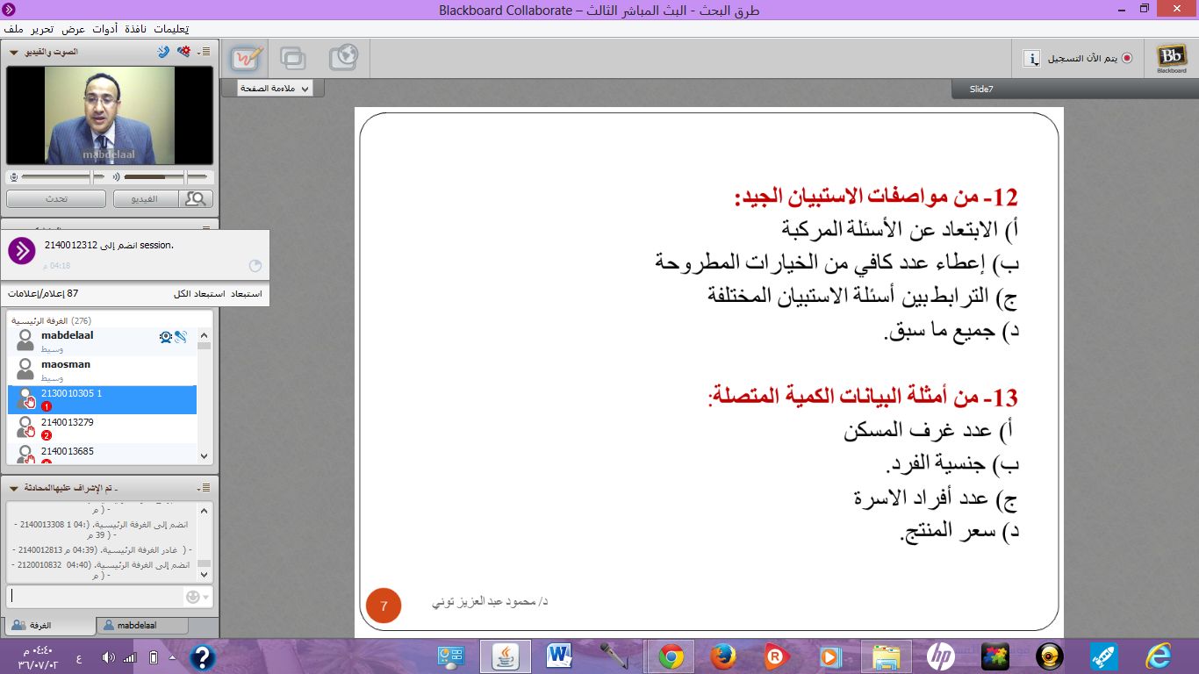Open Microsoft Word from the taskbar
1199x674 pixels.
click(x=559, y=656)
